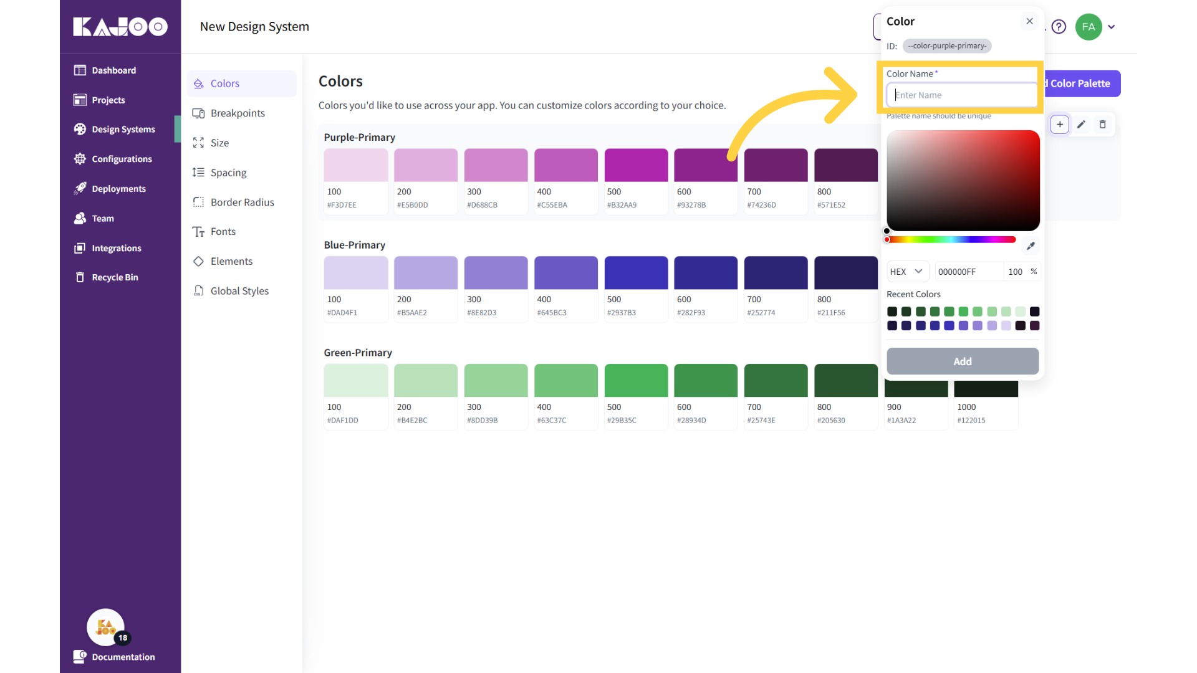Open the Border Radius section
Screen dimensions: 1197x673
click(x=242, y=202)
